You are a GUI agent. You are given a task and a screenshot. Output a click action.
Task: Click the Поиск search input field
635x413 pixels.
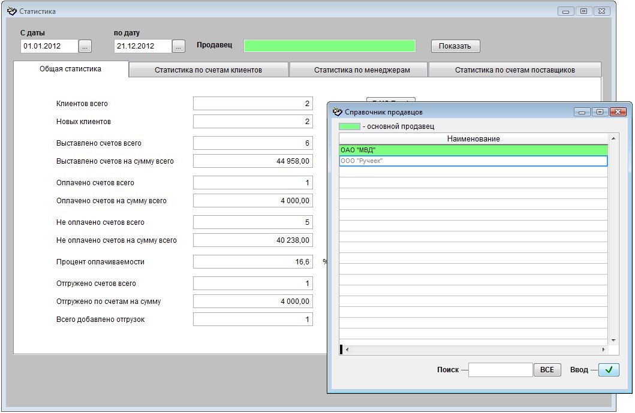pos(500,370)
